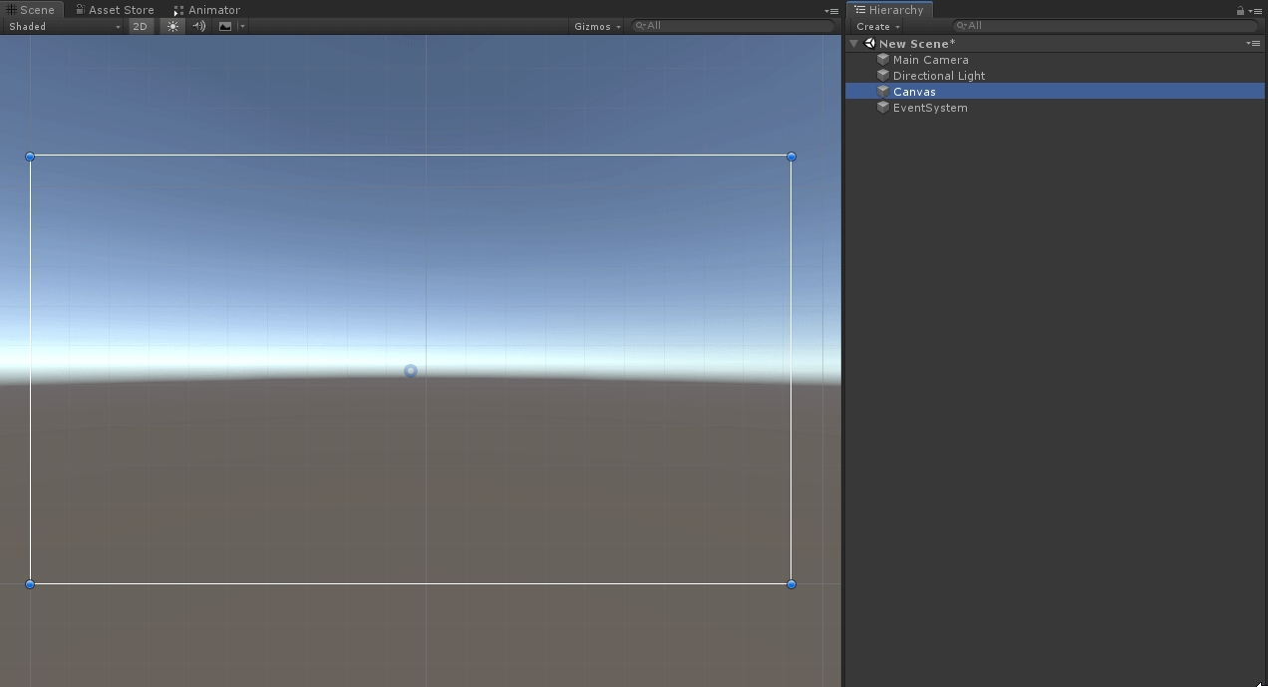Switch to the Animator tab
The image size is (1268, 687).
(207, 10)
